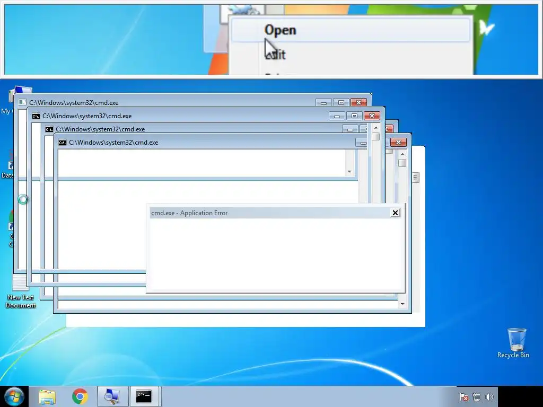This screenshot has height=407, width=543.
Task: Close the frontmost cmd window
Action: 398,142
